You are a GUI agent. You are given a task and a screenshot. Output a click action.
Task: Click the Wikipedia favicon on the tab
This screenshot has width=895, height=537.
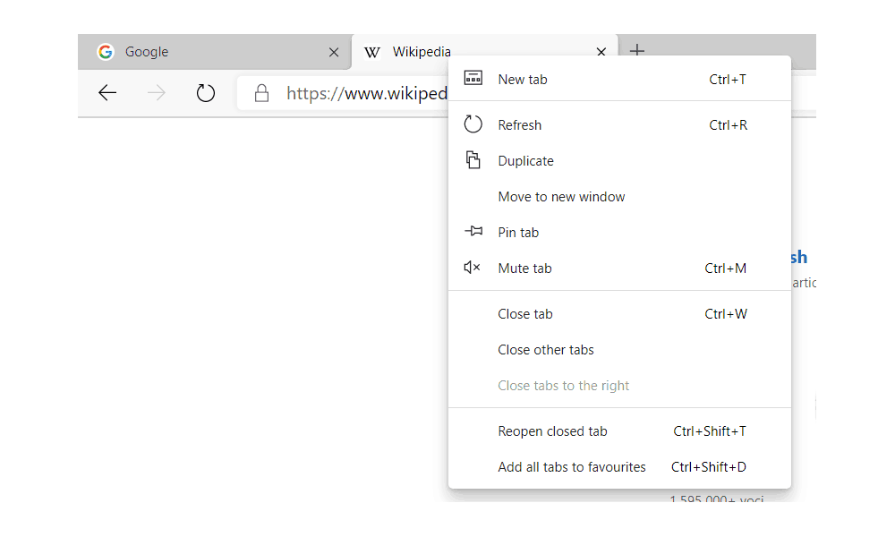click(x=371, y=52)
